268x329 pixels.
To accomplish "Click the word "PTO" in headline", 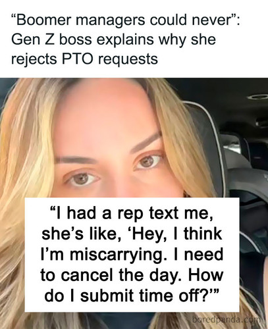I will (77, 59).
